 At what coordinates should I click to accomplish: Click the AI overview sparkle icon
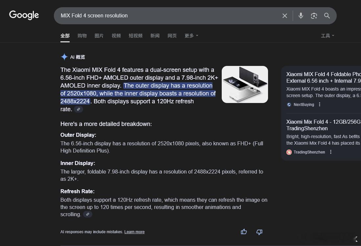(x=64, y=57)
